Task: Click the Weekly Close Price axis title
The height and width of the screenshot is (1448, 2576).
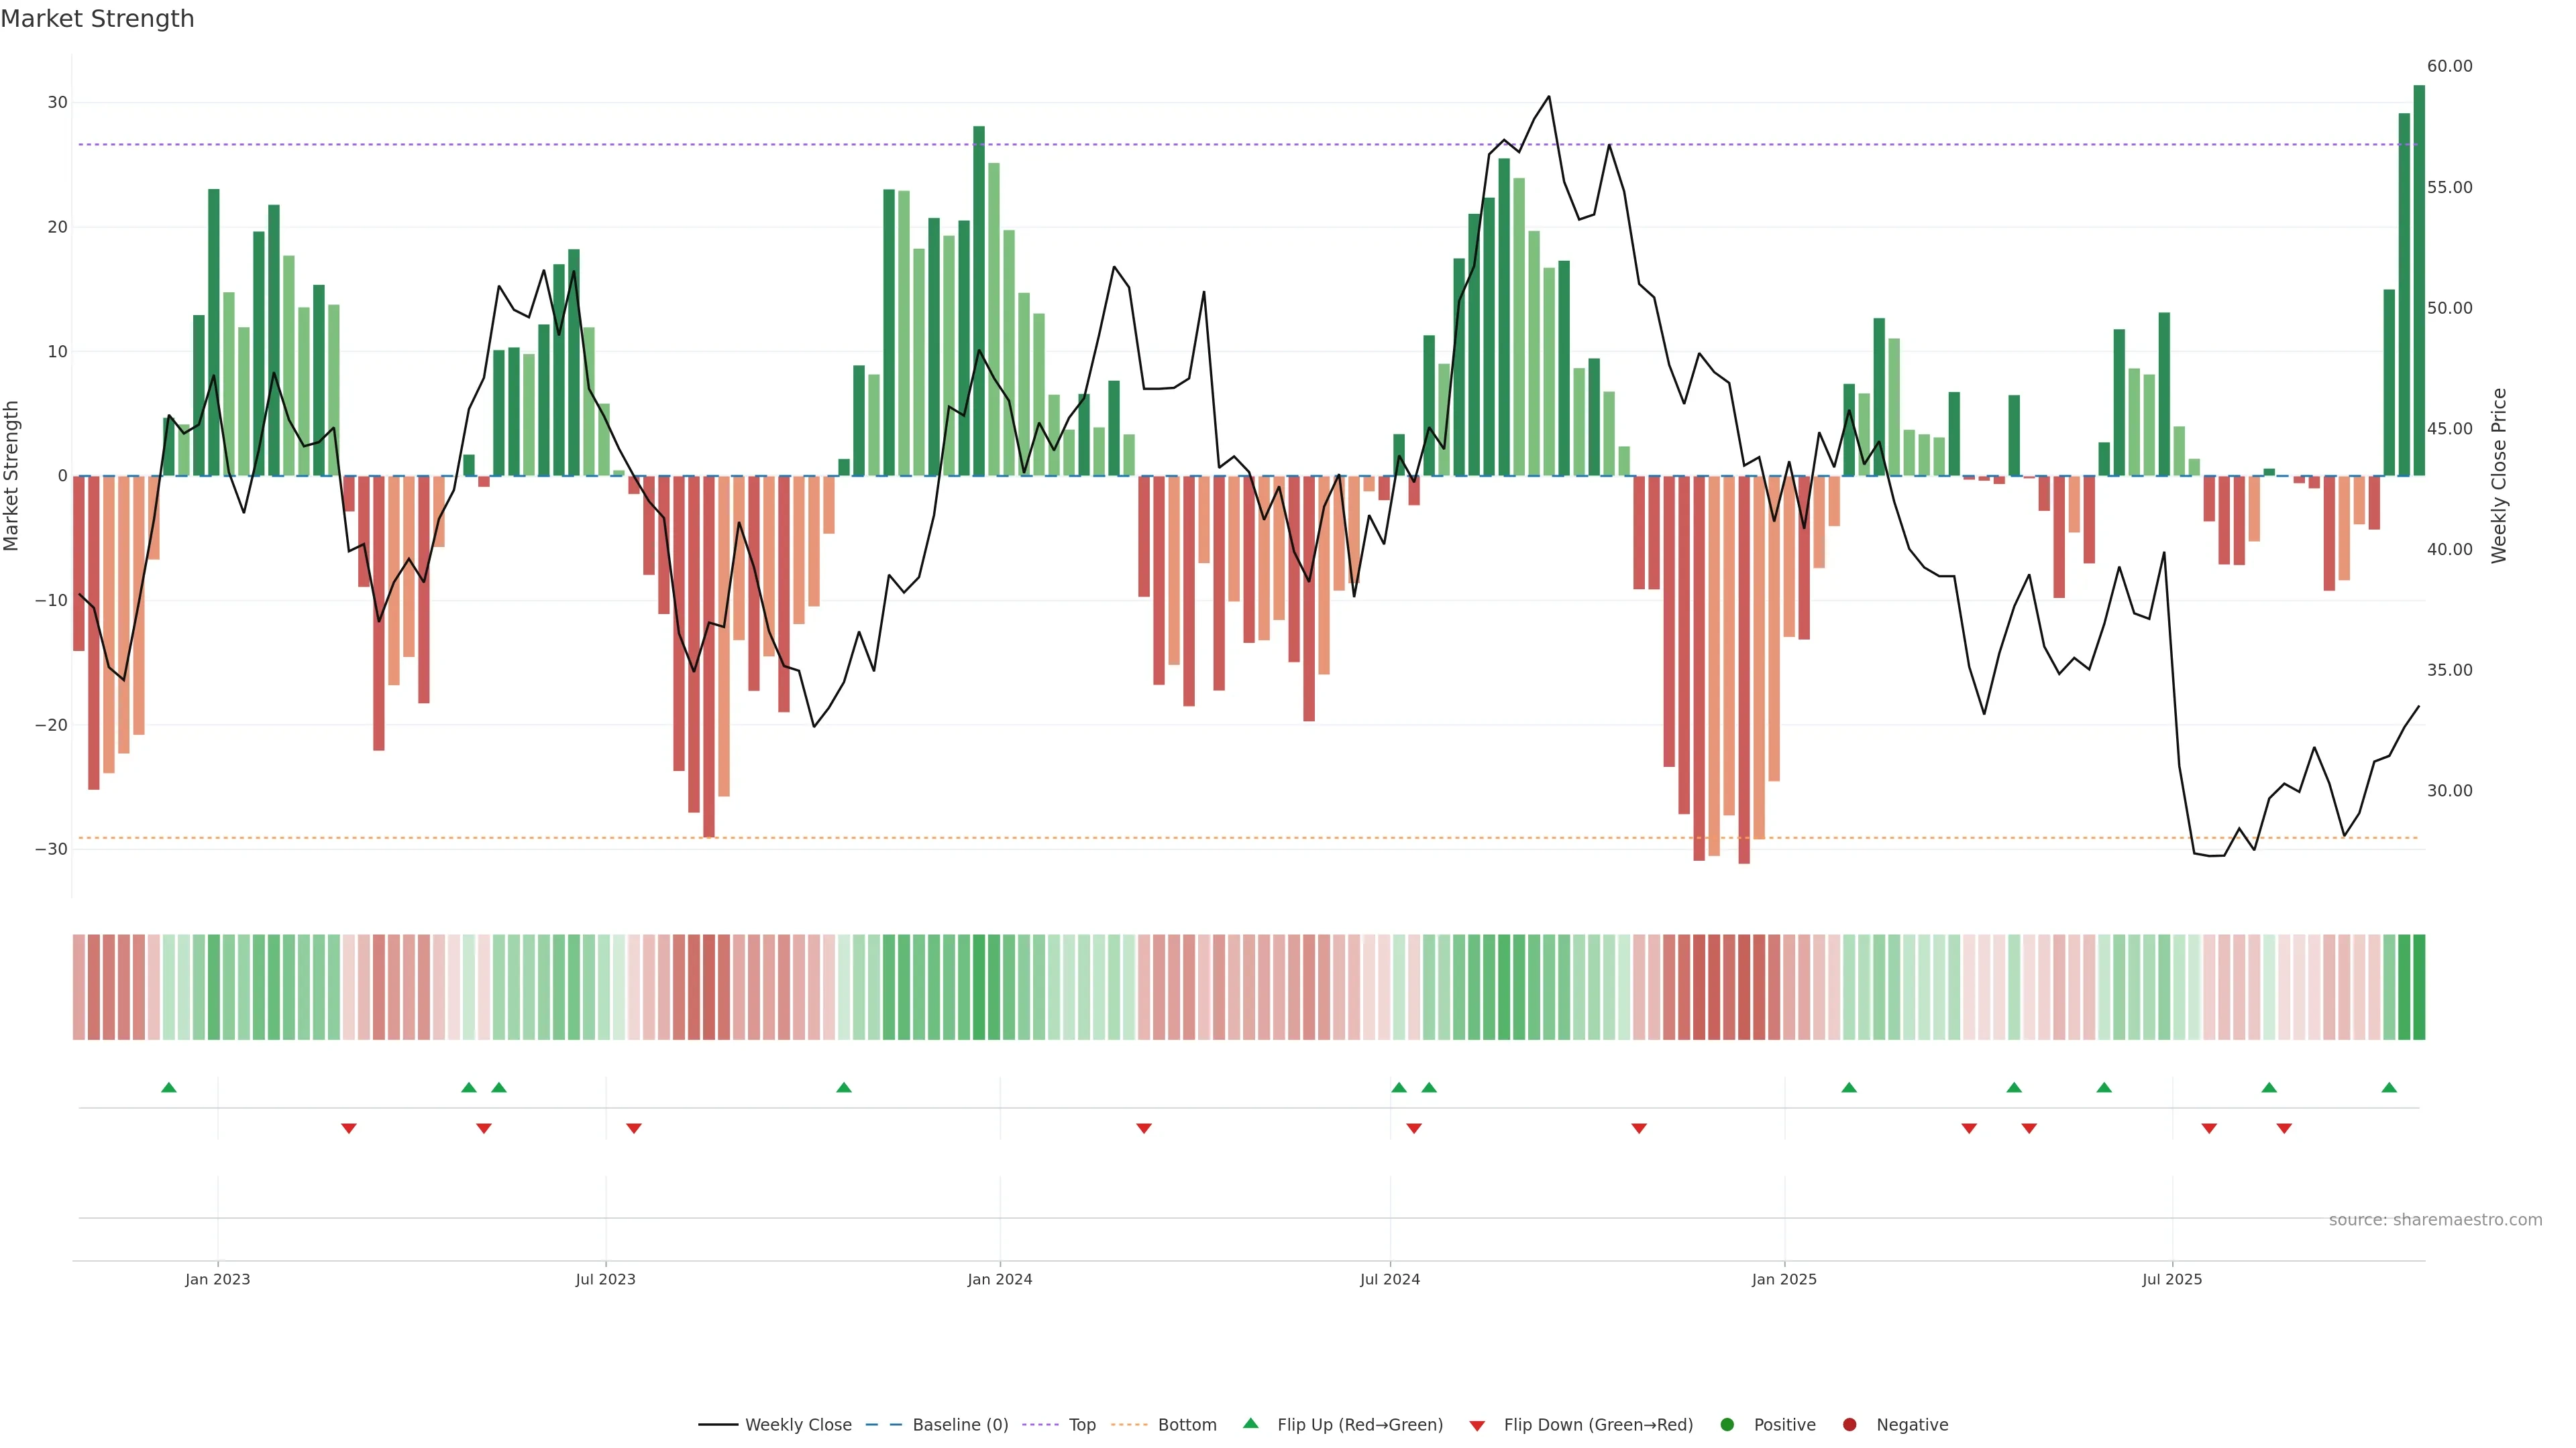Action: pyautogui.click(x=2499, y=476)
